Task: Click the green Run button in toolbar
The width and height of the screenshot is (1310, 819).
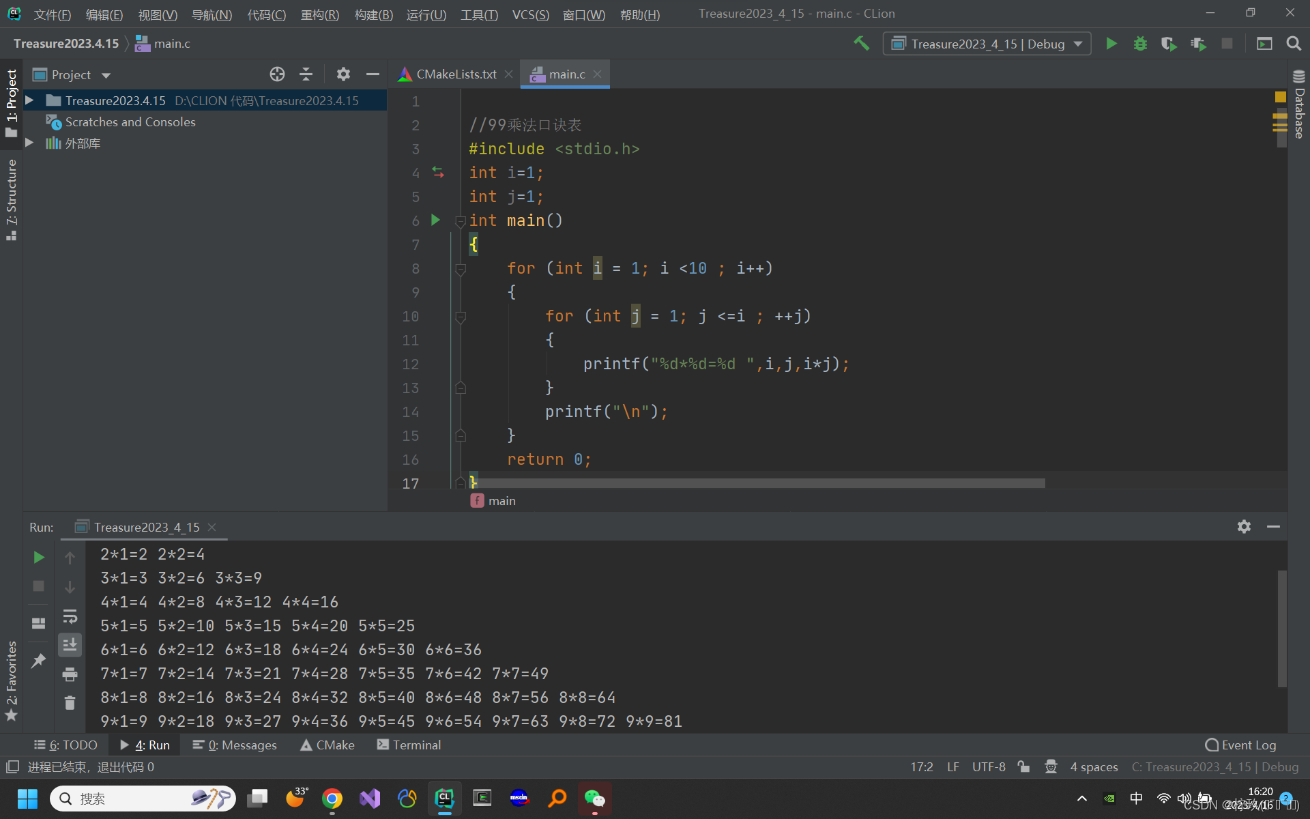Action: [1111, 44]
